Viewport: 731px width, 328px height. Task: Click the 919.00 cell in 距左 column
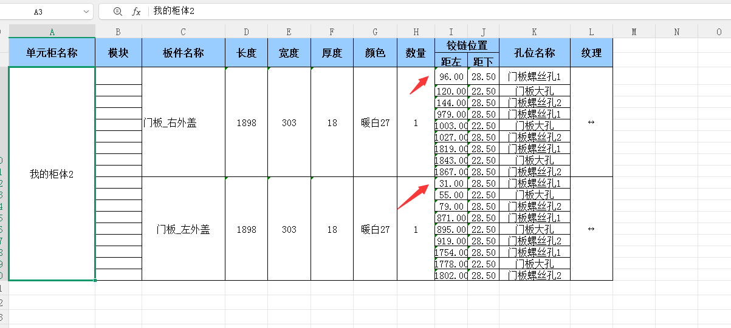(451, 241)
